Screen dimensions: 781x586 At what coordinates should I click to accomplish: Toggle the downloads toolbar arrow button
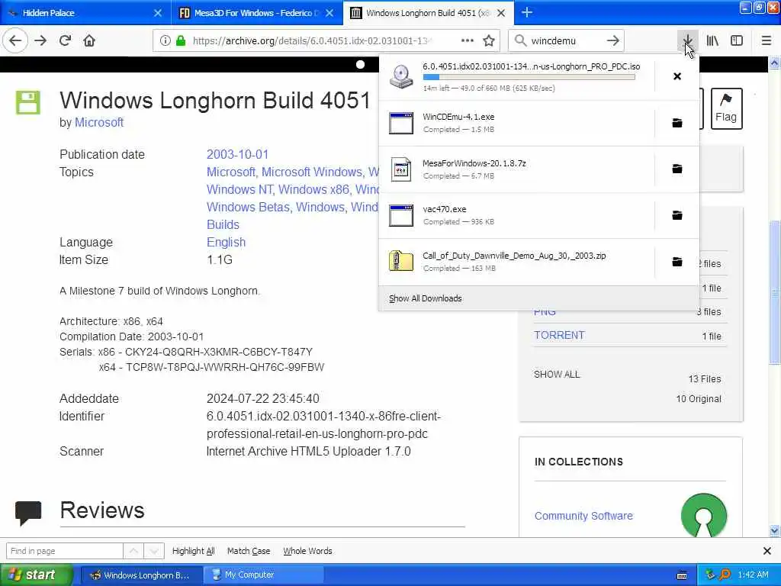coord(687,40)
